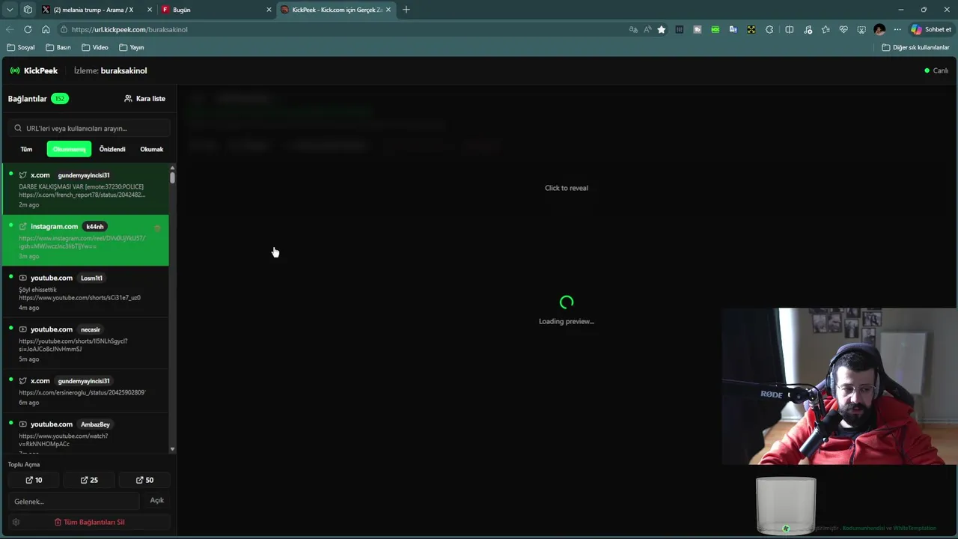Open a new browser tab with plus

[x=406, y=10]
